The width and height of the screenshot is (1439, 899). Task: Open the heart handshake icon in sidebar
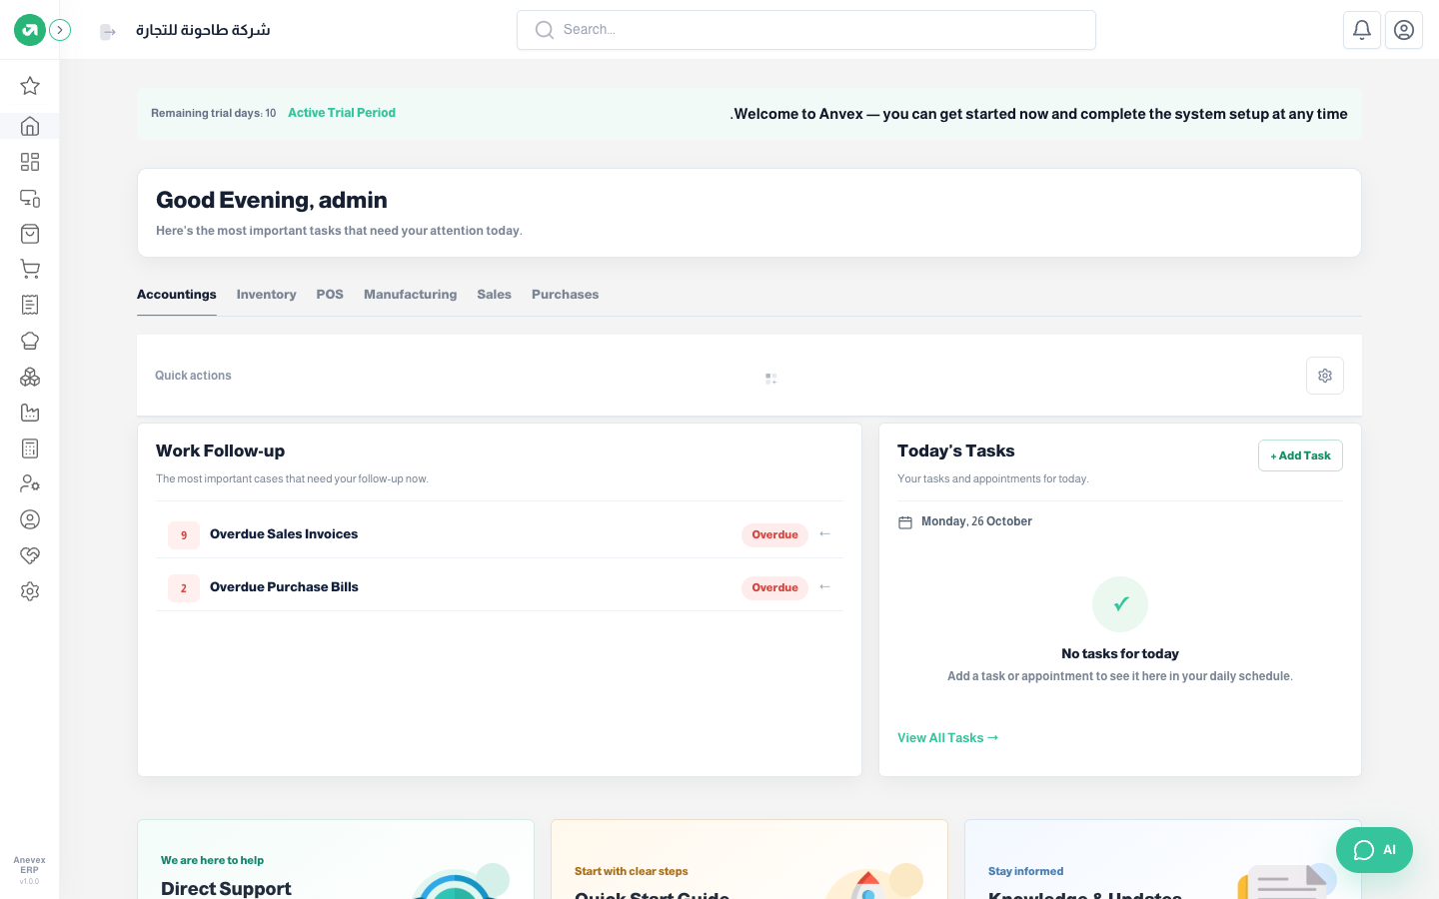tap(30, 555)
